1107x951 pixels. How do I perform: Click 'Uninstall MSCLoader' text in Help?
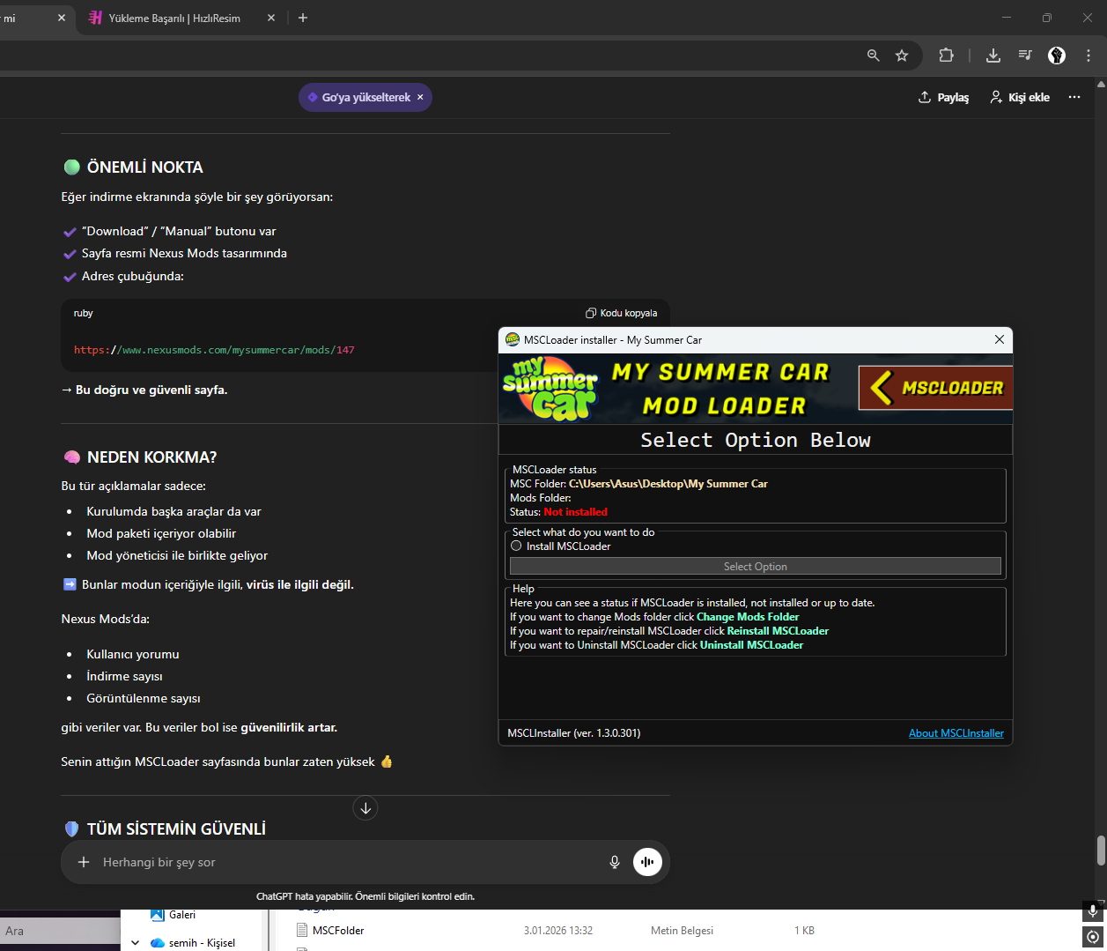751,645
